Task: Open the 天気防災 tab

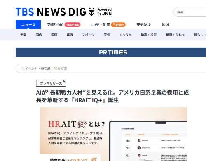Action: tap(143, 25)
